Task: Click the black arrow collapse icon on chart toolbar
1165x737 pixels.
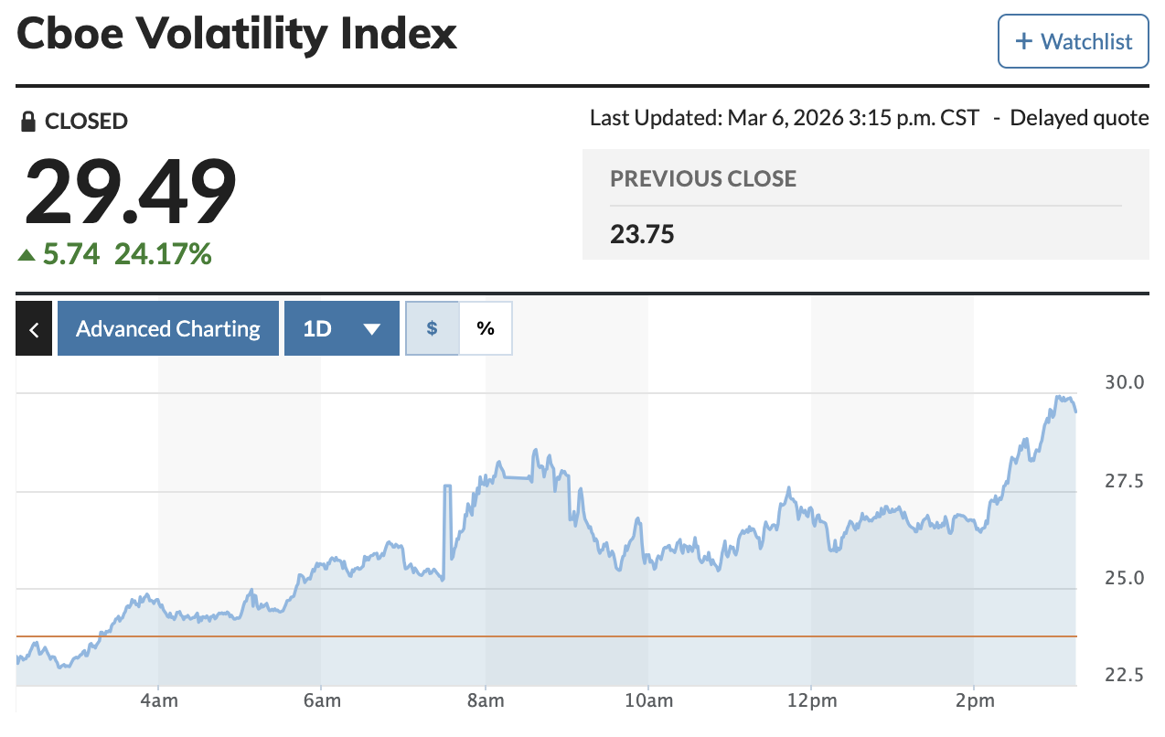Action: (34, 327)
